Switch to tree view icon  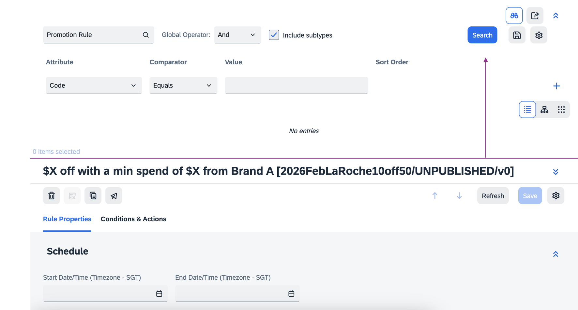pyautogui.click(x=544, y=110)
